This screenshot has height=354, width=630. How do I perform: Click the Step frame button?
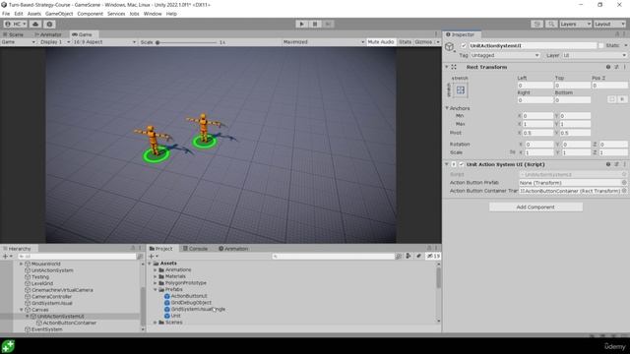click(x=328, y=24)
